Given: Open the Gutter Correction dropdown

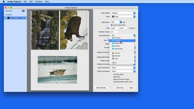Looking at the screenshot, I should pyautogui.click(x=123, y=71).
